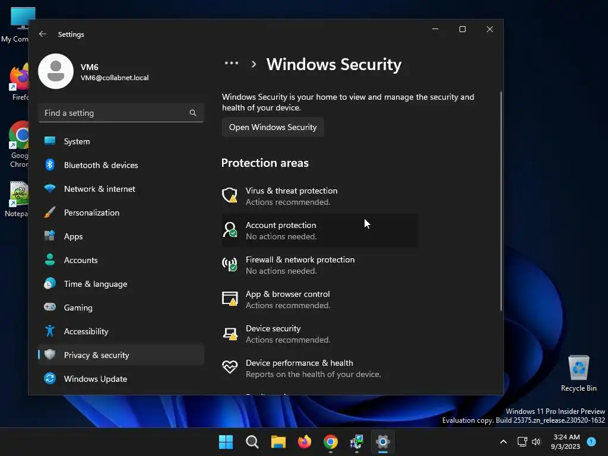Click the volume speaker tray icon
The width and height of the screenshot is (608, 456).
tap(536, 442)
